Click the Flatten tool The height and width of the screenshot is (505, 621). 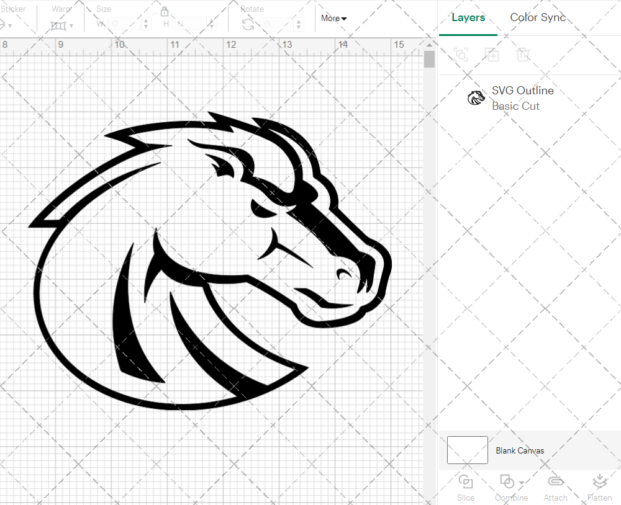pos(599,487)
